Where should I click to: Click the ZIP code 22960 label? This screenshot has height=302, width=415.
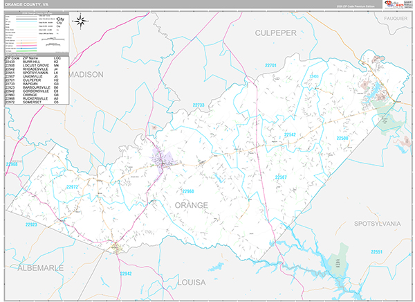[x=187, y=190]
